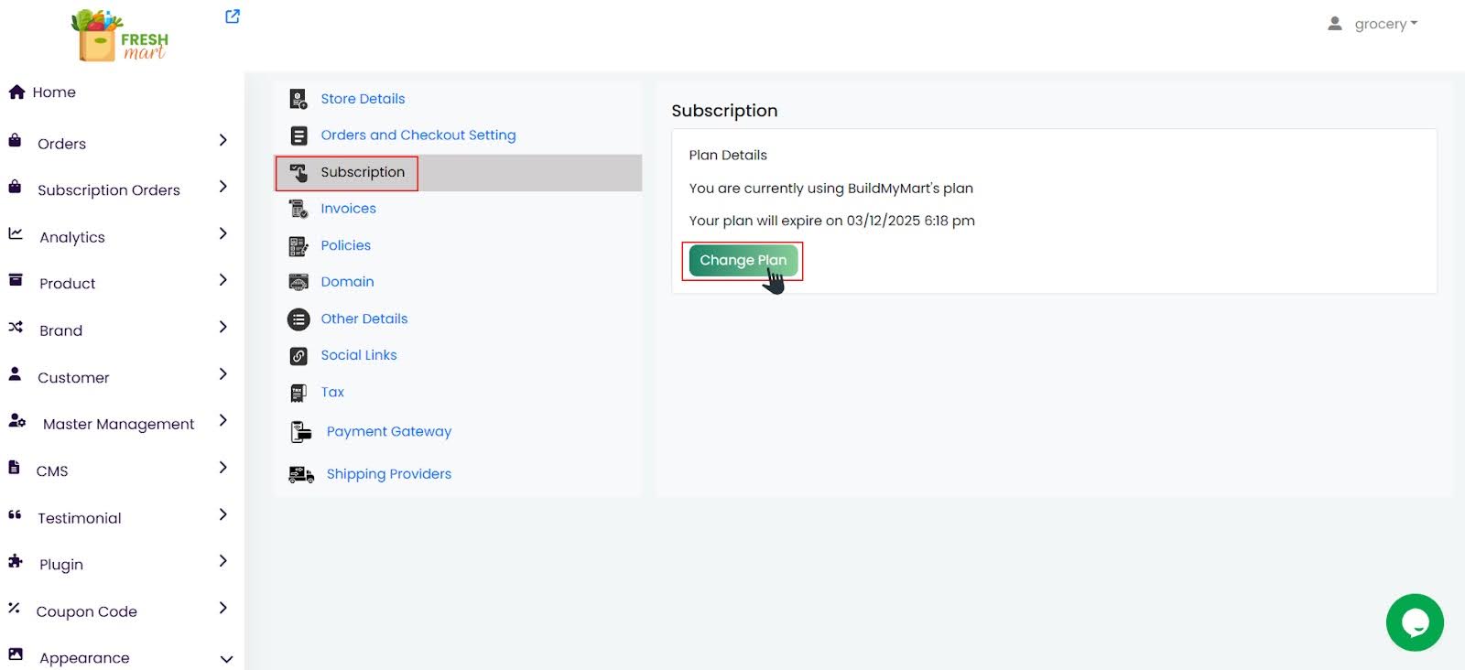The width and height of the screenshot is (1465, 670).
Task: Go to Orders and Checkout Setting
Action: tap(418, 135)
